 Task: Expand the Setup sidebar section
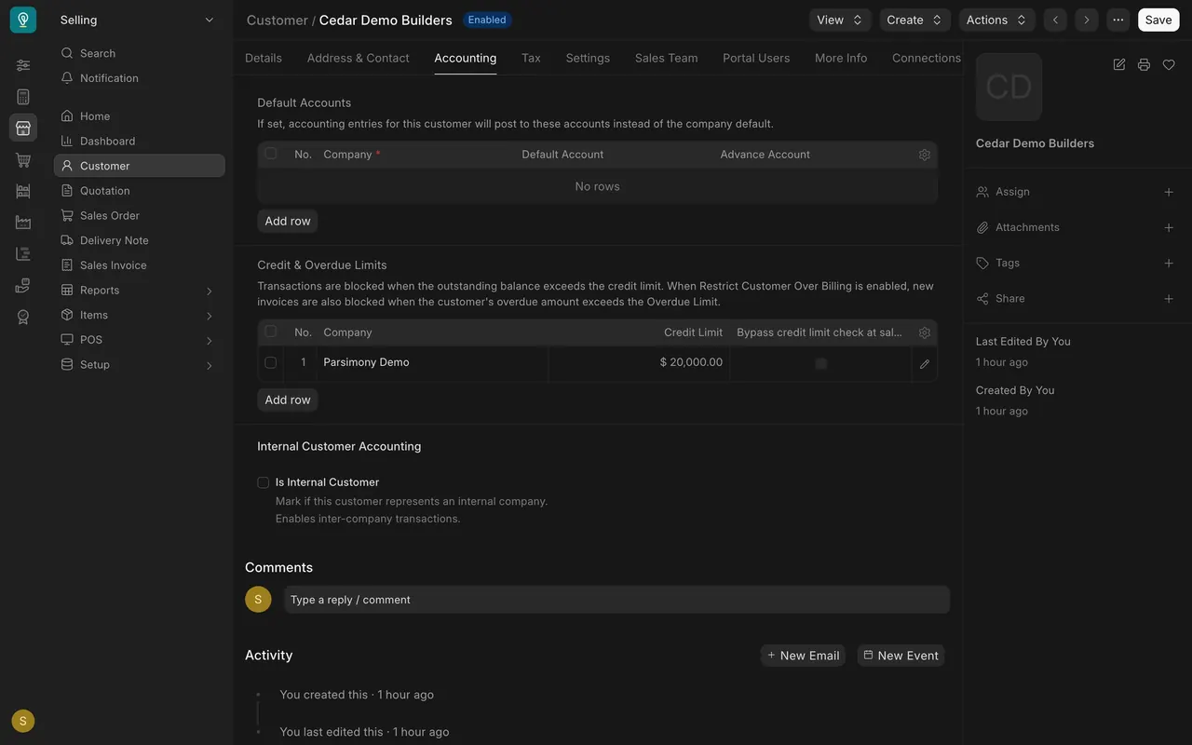pos(140,365)
